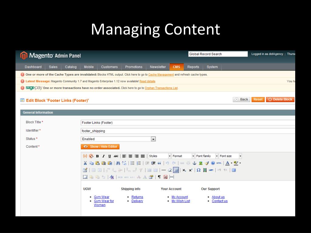Toggle Superscript formatting
Screen dimensions: 311x233
pyautogui.click(x=191, y=170)
